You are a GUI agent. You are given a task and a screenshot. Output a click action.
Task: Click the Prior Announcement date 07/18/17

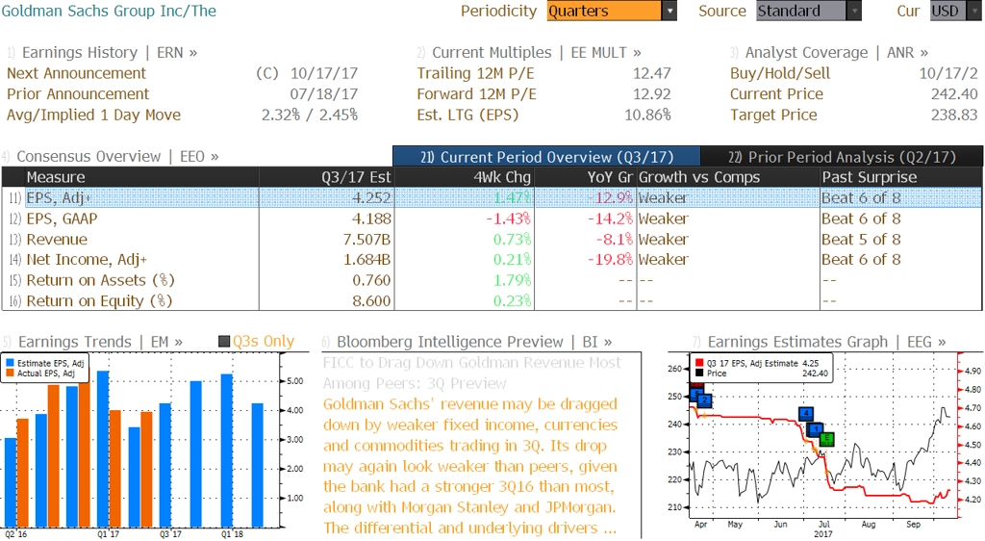click(x=323, y=94)
